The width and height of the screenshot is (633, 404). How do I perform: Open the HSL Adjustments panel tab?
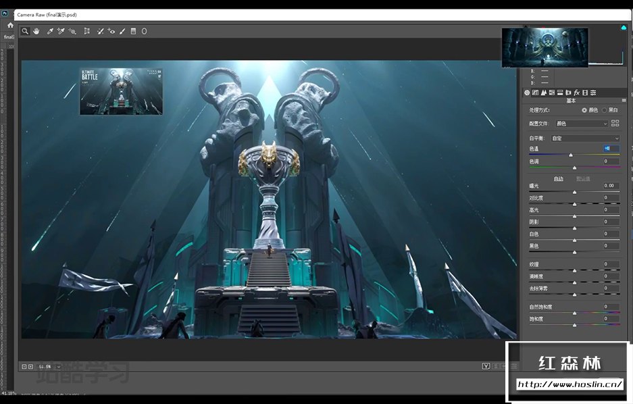pyautogui.click(x=552, y=93)
